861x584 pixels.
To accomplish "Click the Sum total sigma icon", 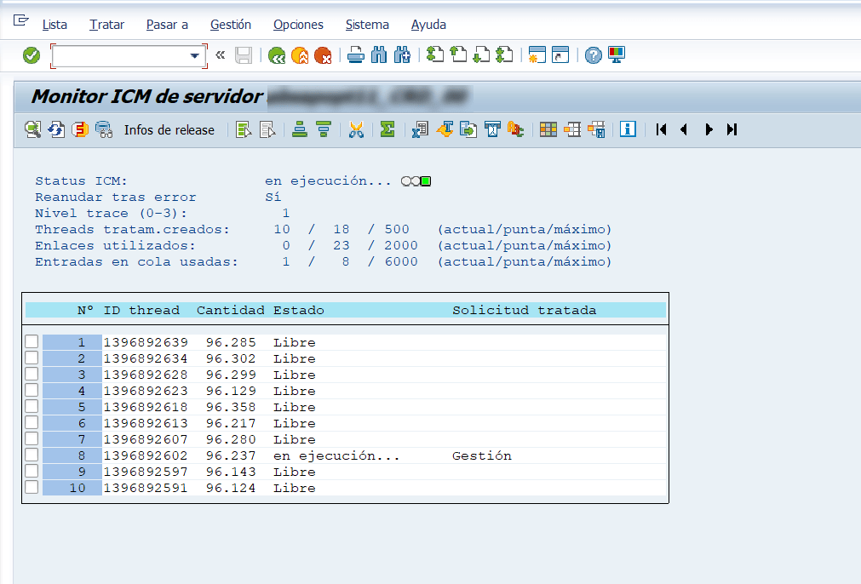I will tap(387, 129).
